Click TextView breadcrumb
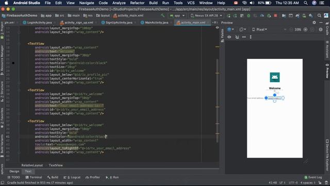Viewport: 330px width, 186px height. point(56,165)
